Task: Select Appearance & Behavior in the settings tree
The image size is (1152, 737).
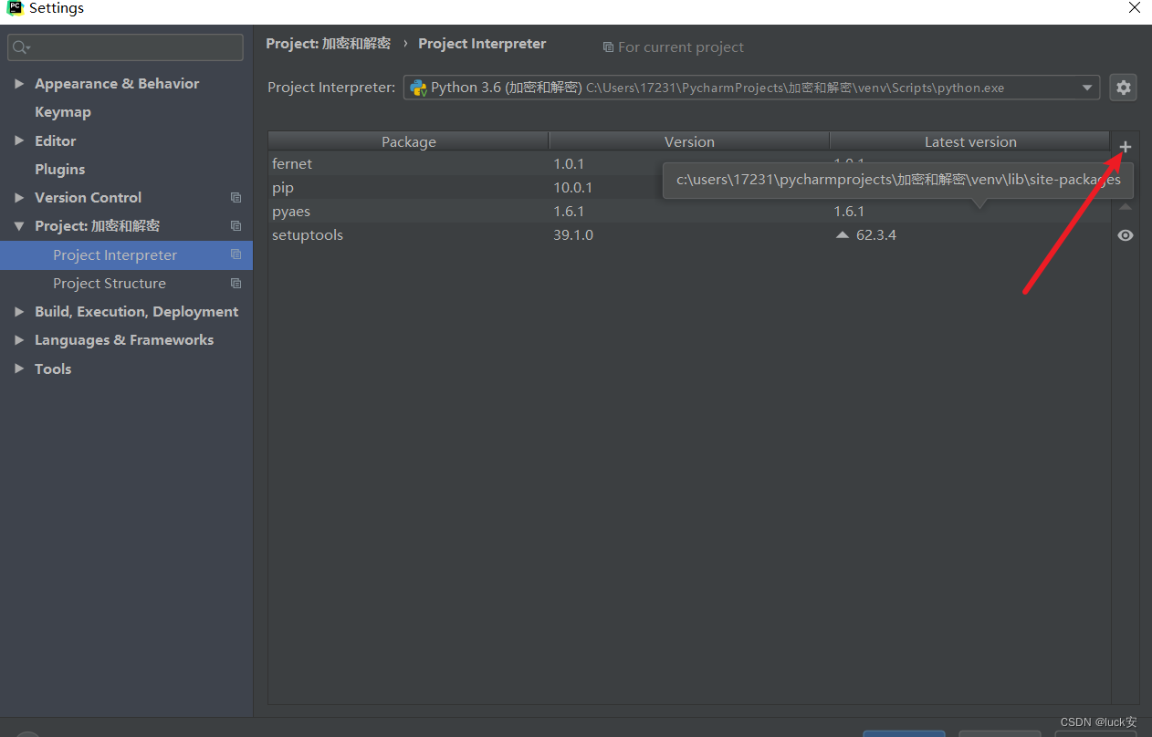Action: [117, 84]
